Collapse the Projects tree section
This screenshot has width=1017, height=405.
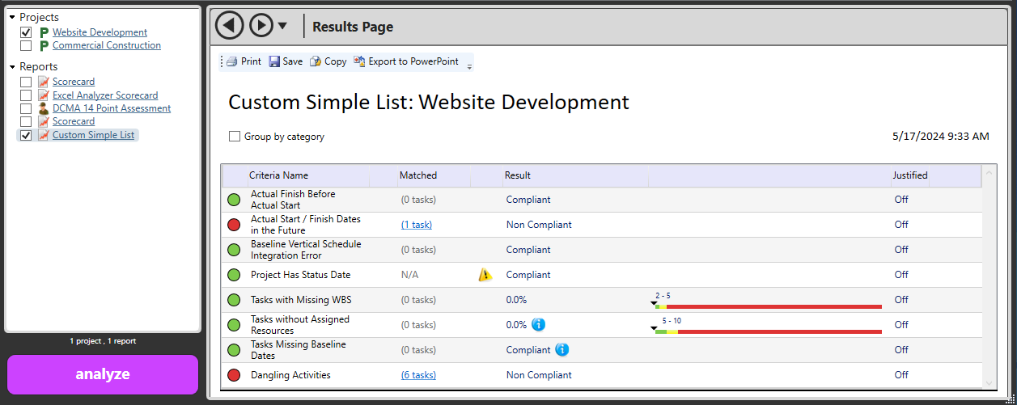point(12,18)
